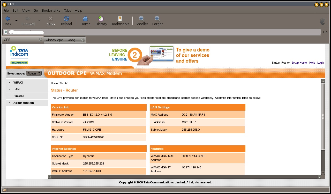
Task: Click the browser throbber icon
Action: [322, 21]
